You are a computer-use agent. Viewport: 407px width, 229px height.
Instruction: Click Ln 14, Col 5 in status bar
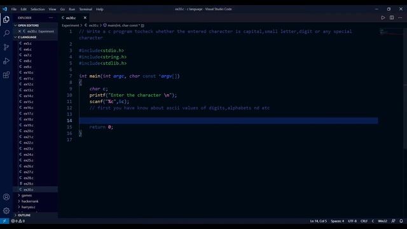pos(318,221)
